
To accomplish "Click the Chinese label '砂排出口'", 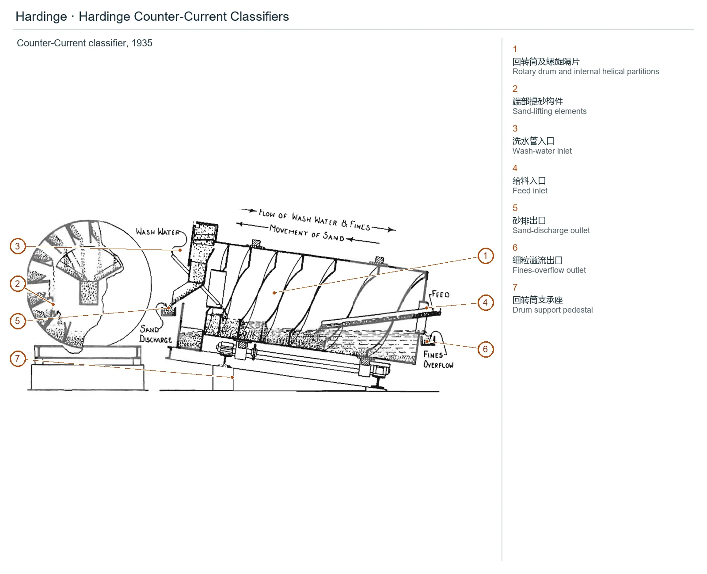I will pos(529,220).
